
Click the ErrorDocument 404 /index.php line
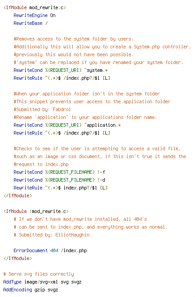(50, 250)
